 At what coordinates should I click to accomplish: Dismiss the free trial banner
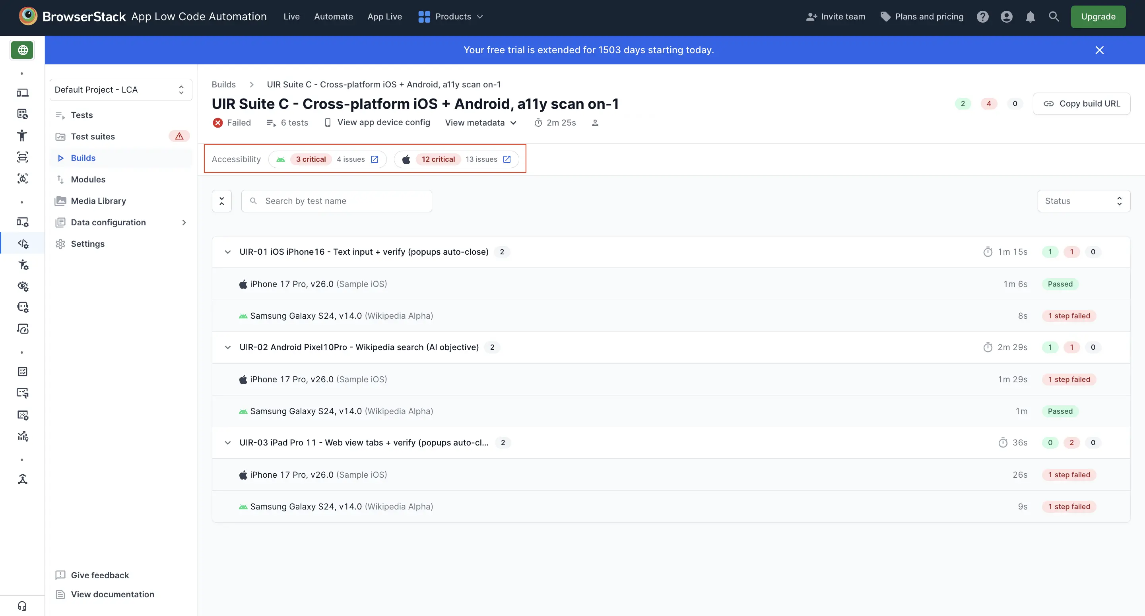[1100, 50]
